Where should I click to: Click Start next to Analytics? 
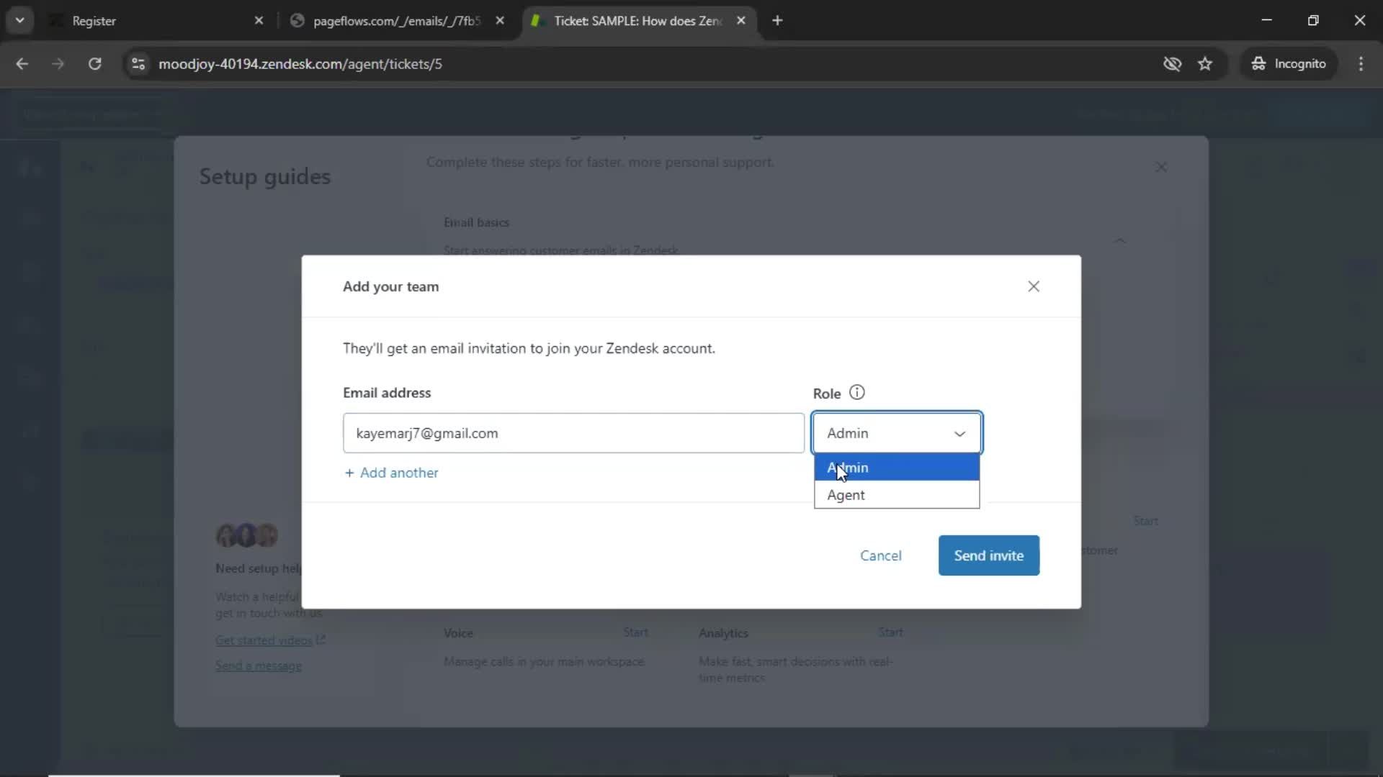pyautogui.click(x=890, y=632)
